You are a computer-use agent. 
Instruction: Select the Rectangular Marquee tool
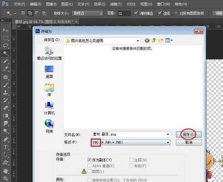click(5, 38)
